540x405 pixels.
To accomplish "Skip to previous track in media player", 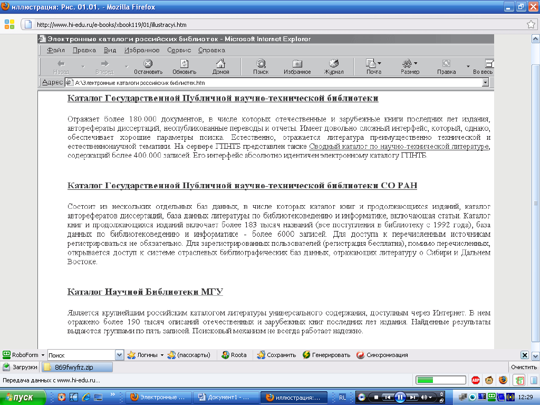I will click(388, 397).
